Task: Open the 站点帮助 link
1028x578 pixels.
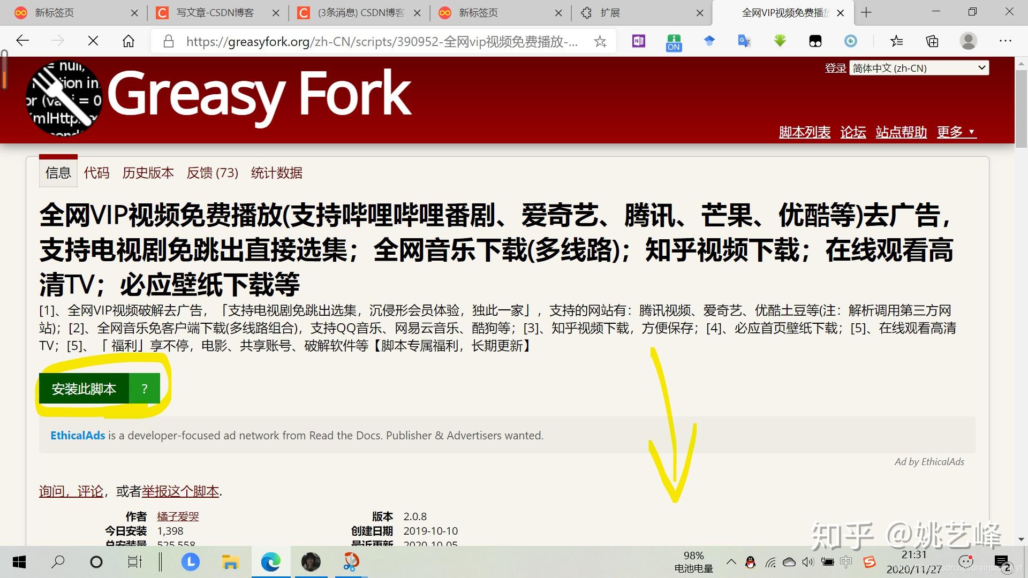Action: (901, 132)
